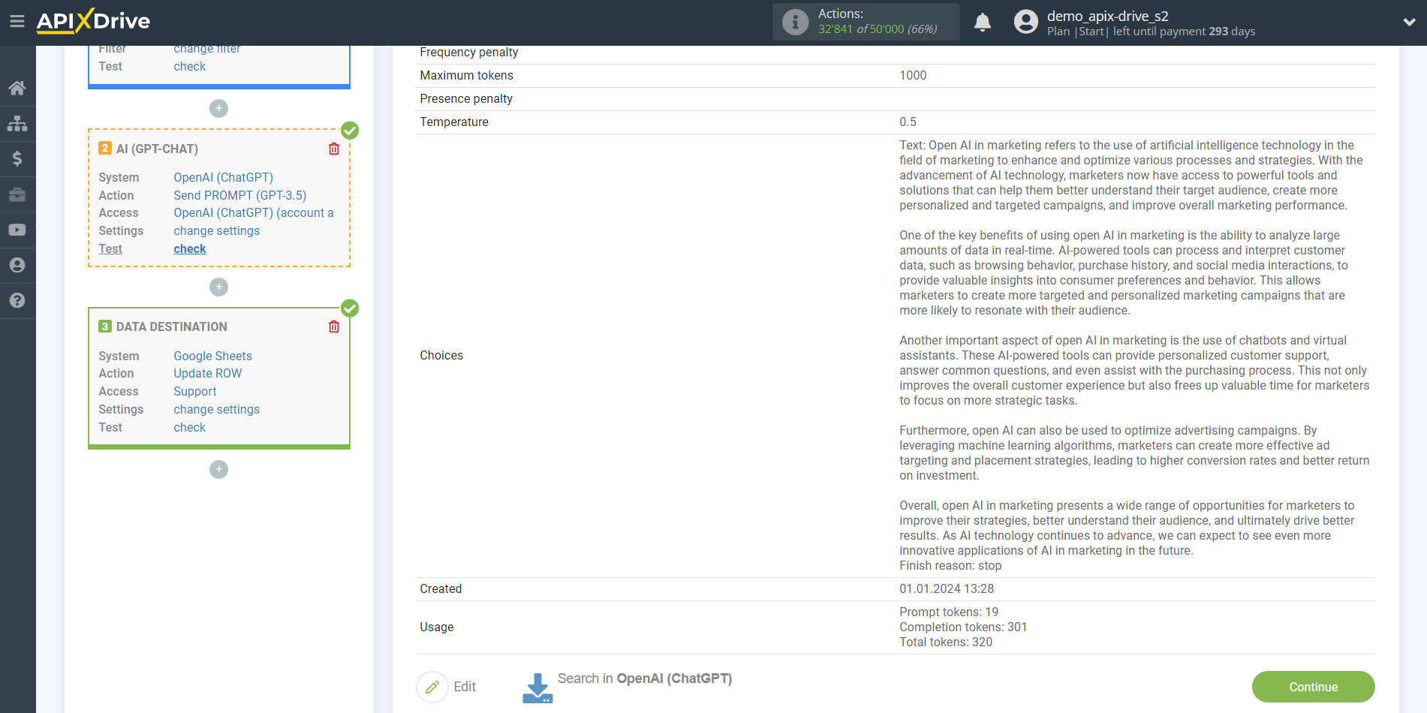Delete the AI (GPT-CHAT) block
This screenshot has width=1427, height=713.
point(334,149)
